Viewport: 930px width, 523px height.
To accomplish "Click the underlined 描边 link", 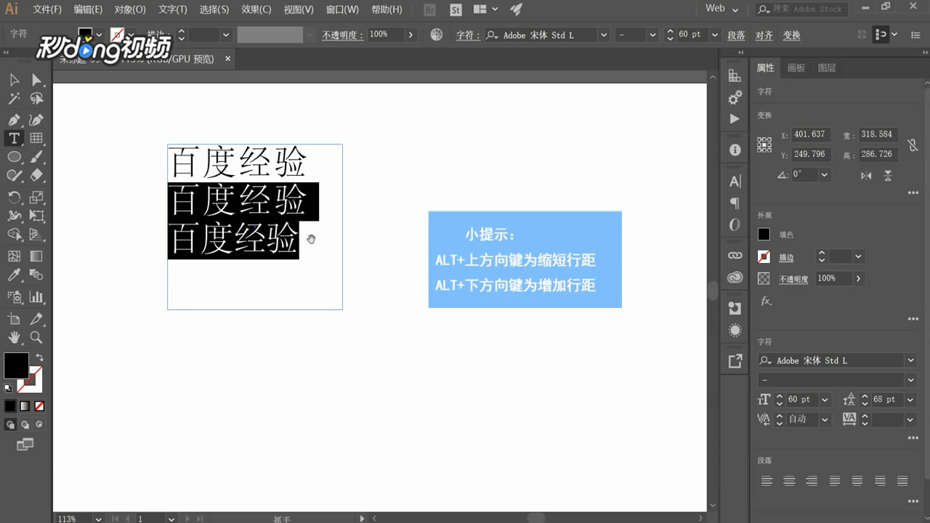I will [788, 256].
